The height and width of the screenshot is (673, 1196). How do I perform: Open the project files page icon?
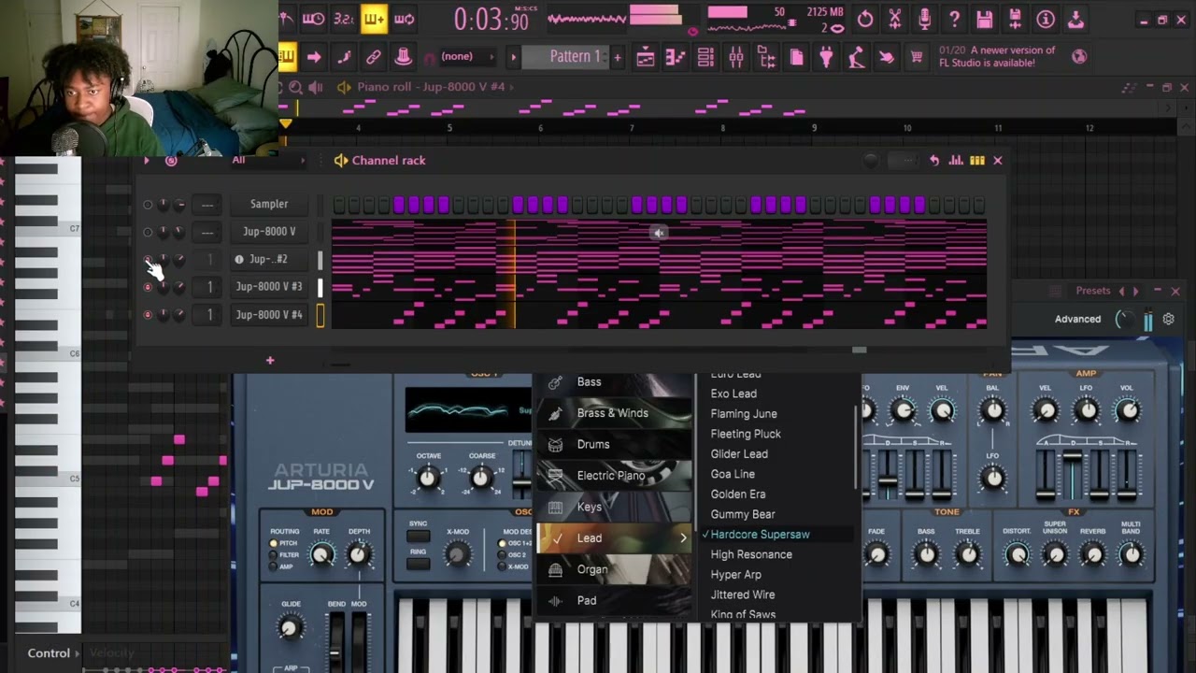point(796,58)
